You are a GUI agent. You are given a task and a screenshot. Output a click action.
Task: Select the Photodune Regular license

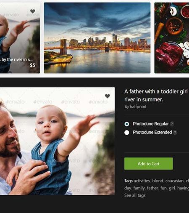coord(127,124)
